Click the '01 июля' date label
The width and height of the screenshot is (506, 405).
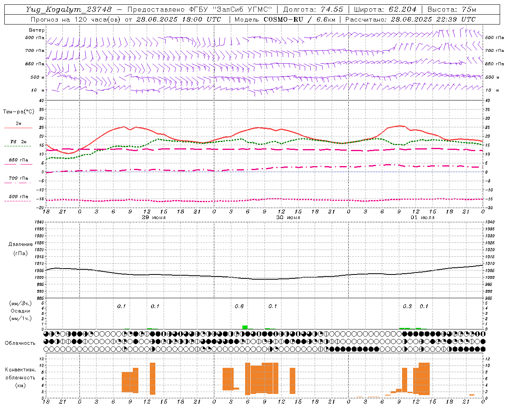[x=423, y=218]
